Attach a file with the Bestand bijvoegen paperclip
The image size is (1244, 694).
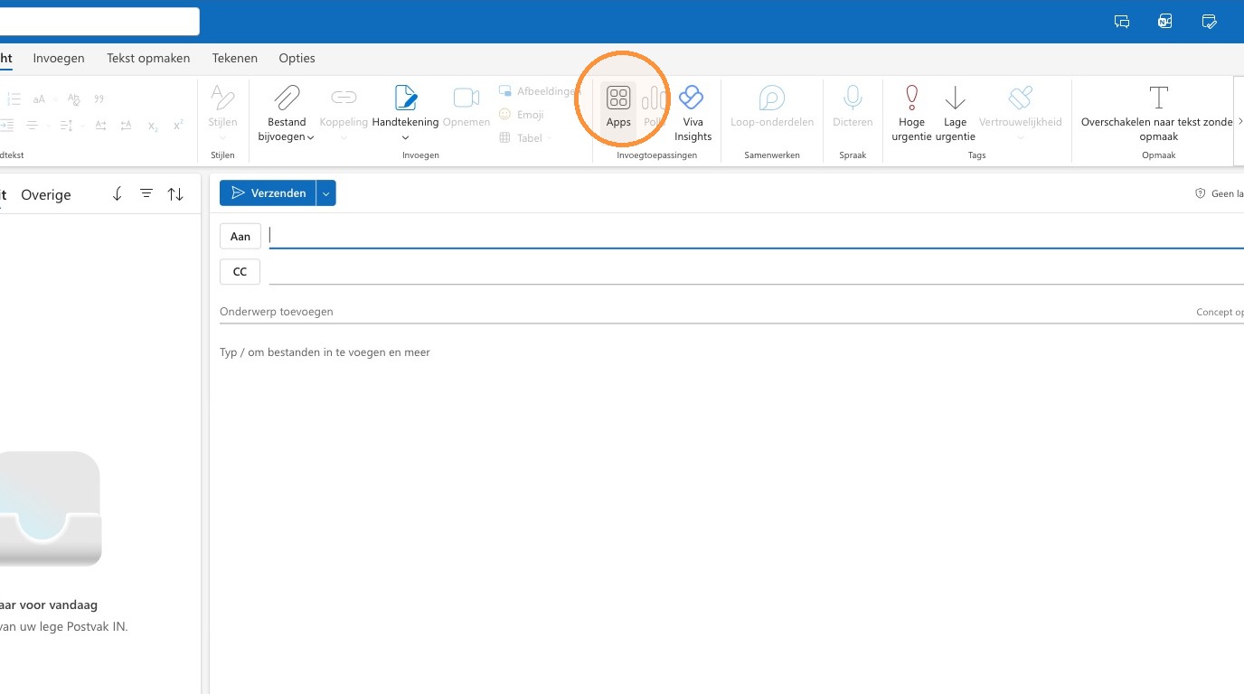click(x=287, y=97)
